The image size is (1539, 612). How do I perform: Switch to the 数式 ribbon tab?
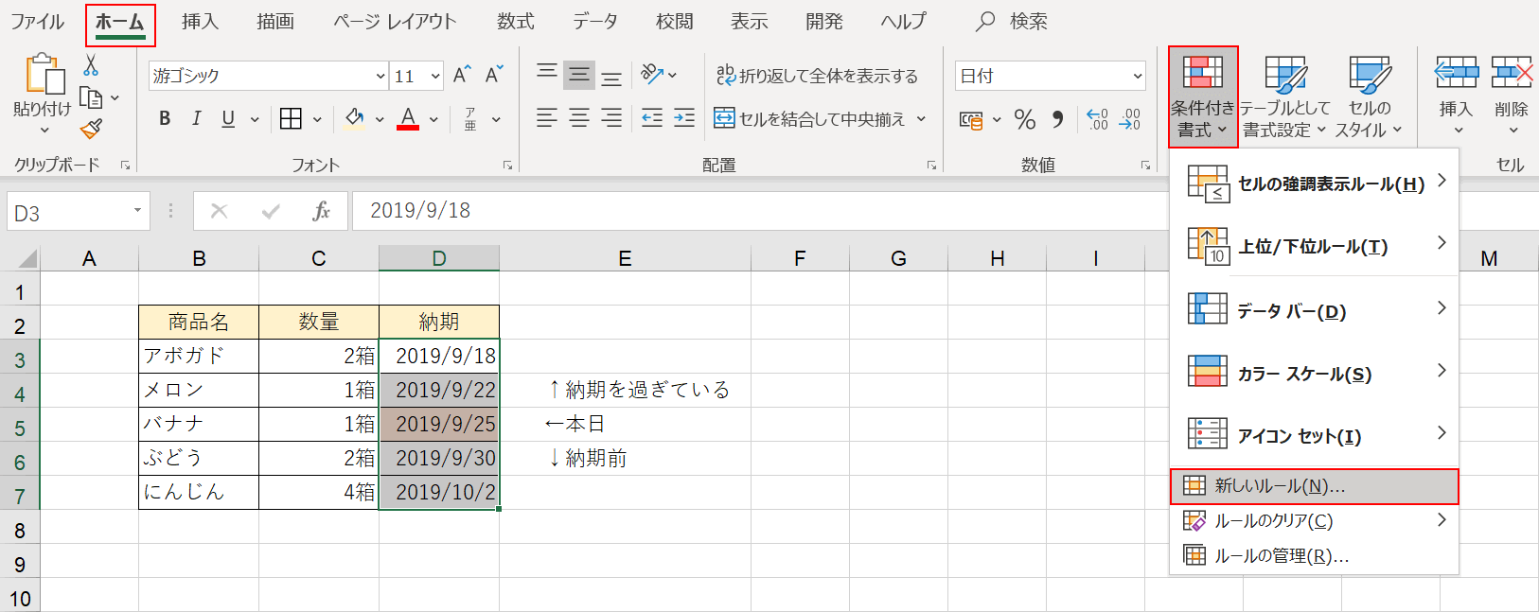516,21
